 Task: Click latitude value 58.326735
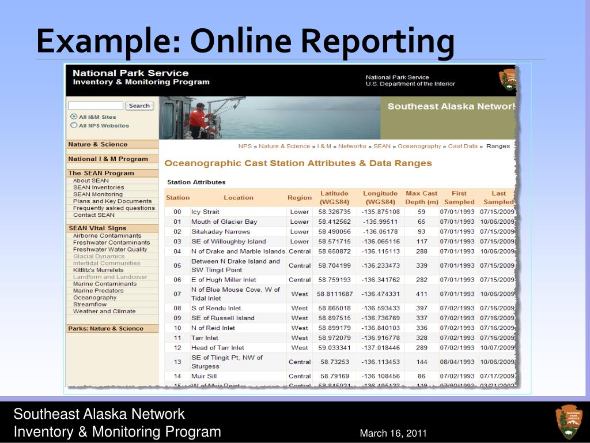coord(335,212)
